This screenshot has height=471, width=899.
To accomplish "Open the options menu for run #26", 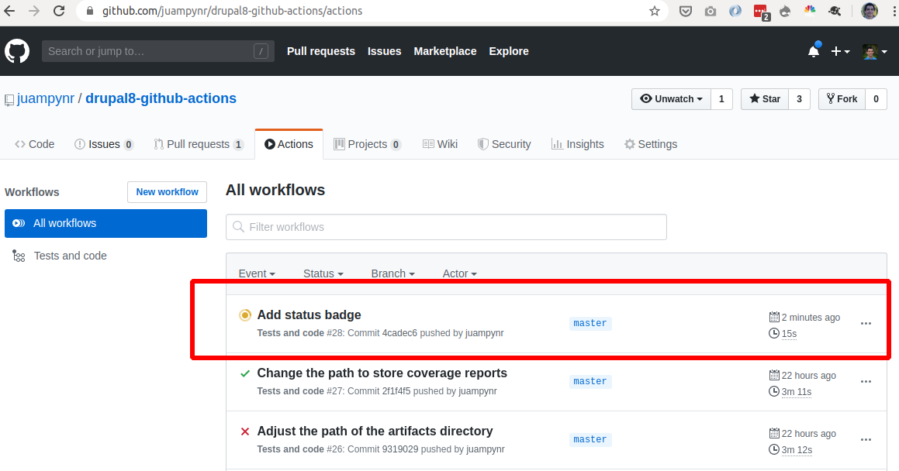I will [x=866, y=439].
